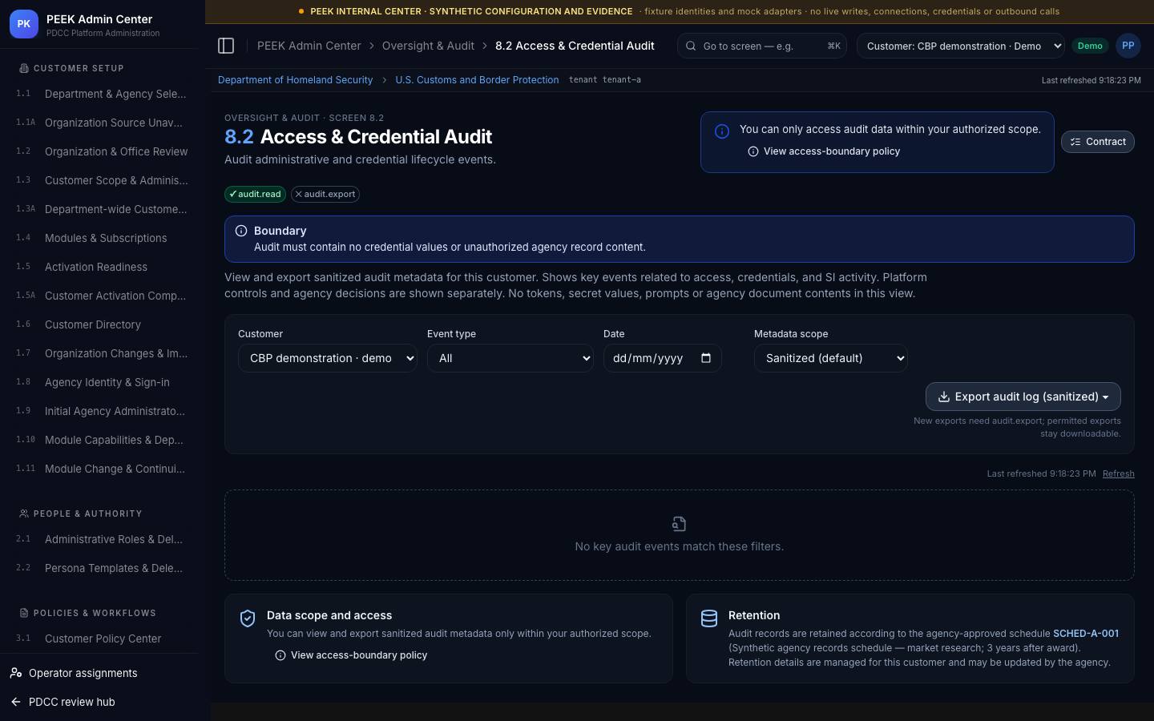This screenshot has width=1154, height=721.
Task: Click the empty-state document icon
Action: pos(680,524)
